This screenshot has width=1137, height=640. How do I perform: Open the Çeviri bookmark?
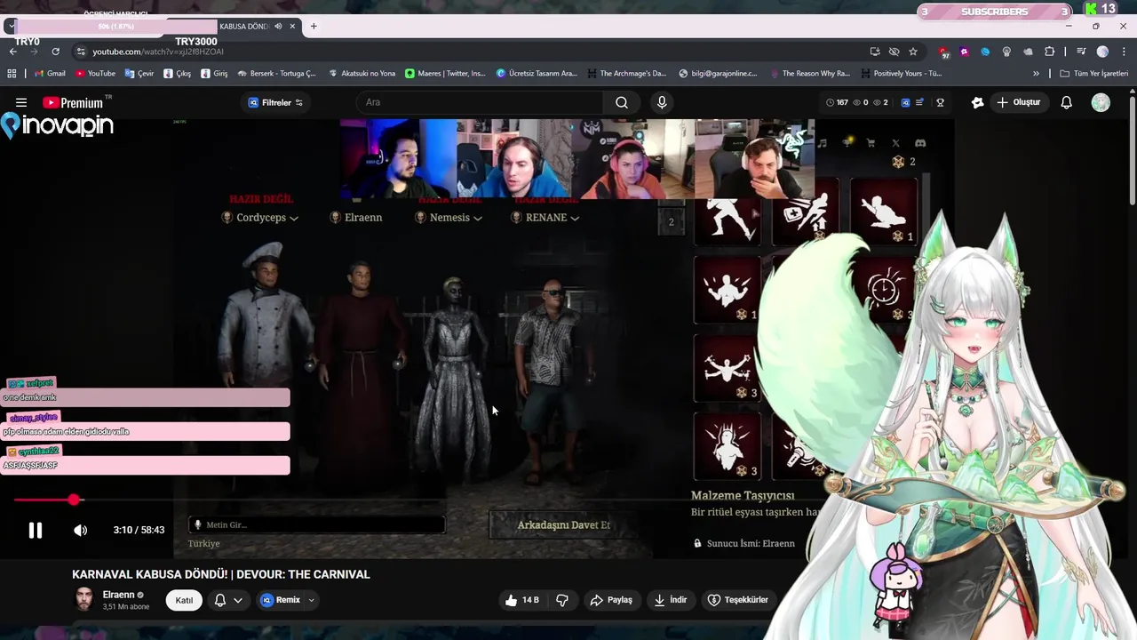(139, 74)
